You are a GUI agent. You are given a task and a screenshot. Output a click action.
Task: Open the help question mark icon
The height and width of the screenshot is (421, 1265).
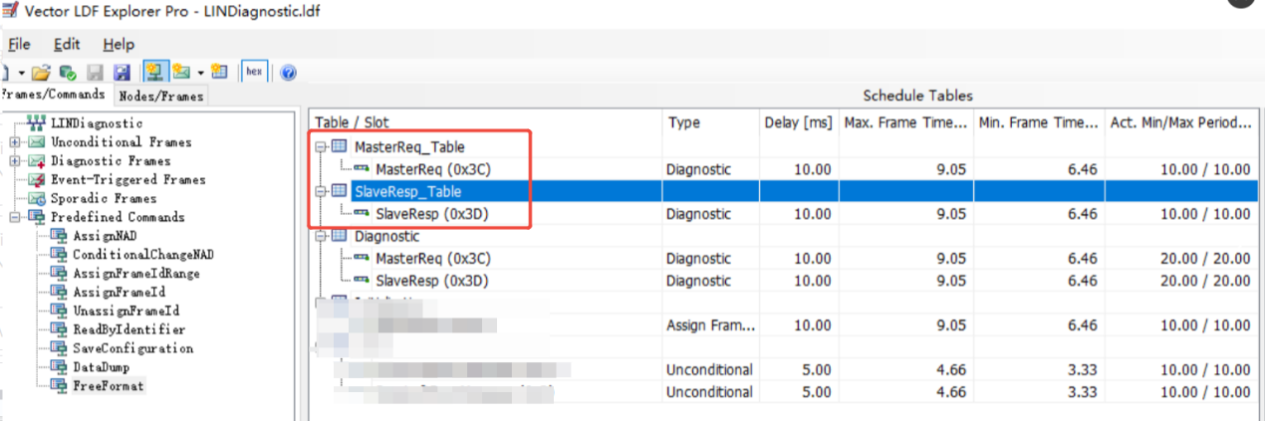click(289, 73)
